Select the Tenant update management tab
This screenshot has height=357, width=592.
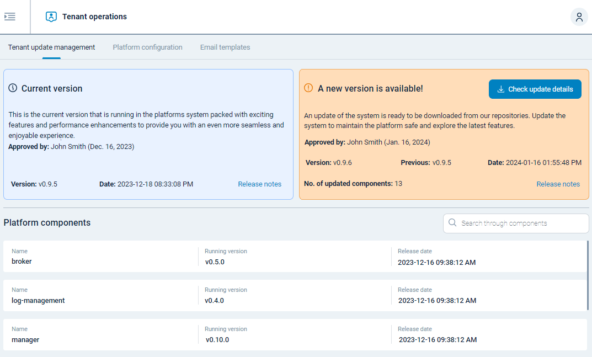51,47
